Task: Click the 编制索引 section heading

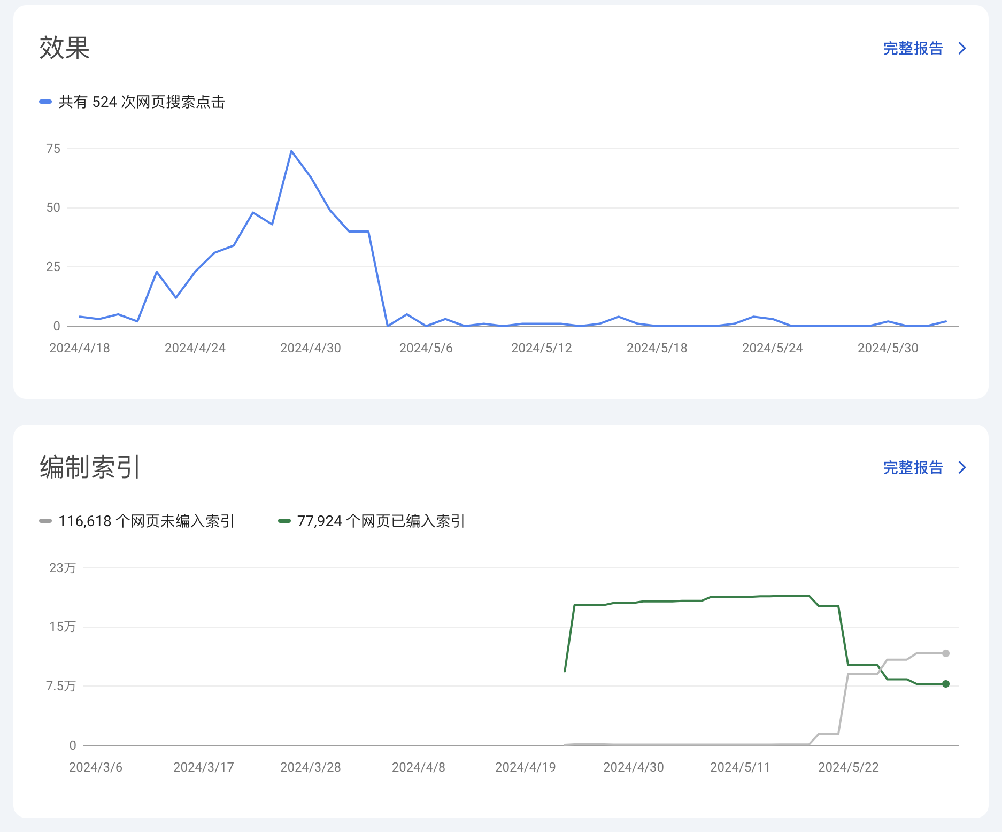Action: coord(90,467)
